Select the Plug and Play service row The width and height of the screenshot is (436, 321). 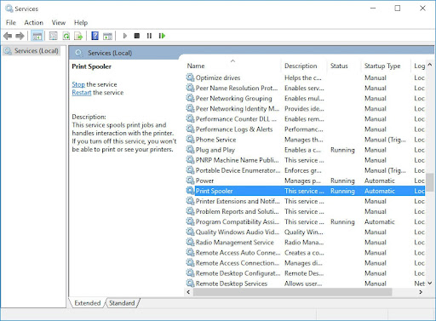point(305,150)
